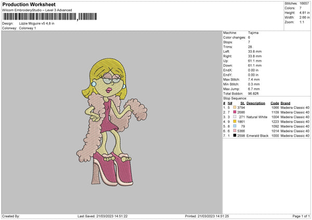The width and height of the screenshot is (312, 220).
Task: Select the Emerald Black color swatch
Action: click(235, 135)
